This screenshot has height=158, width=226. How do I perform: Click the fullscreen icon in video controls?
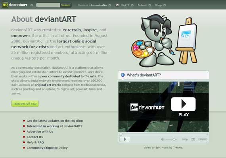tap(193, 139)
